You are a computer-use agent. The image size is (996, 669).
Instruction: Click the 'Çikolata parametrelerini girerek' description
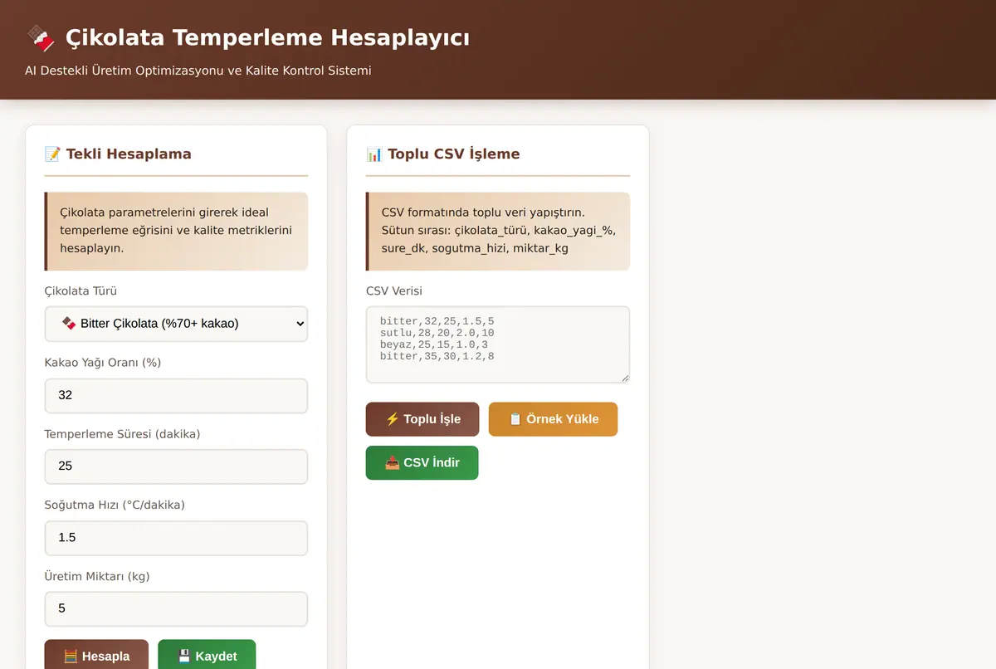[176, 230]
